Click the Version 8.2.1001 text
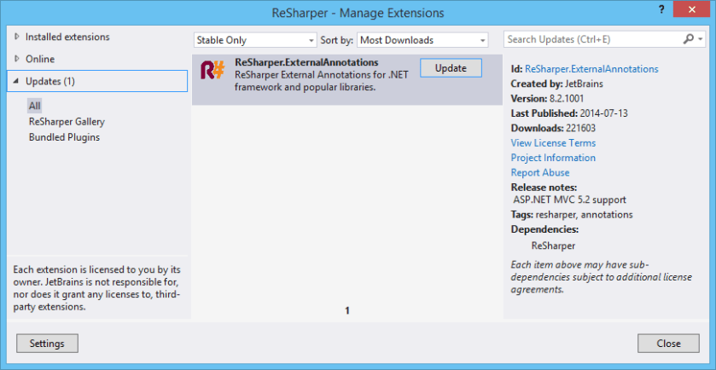Screen dimensions: 716x370 click(547, 99)
